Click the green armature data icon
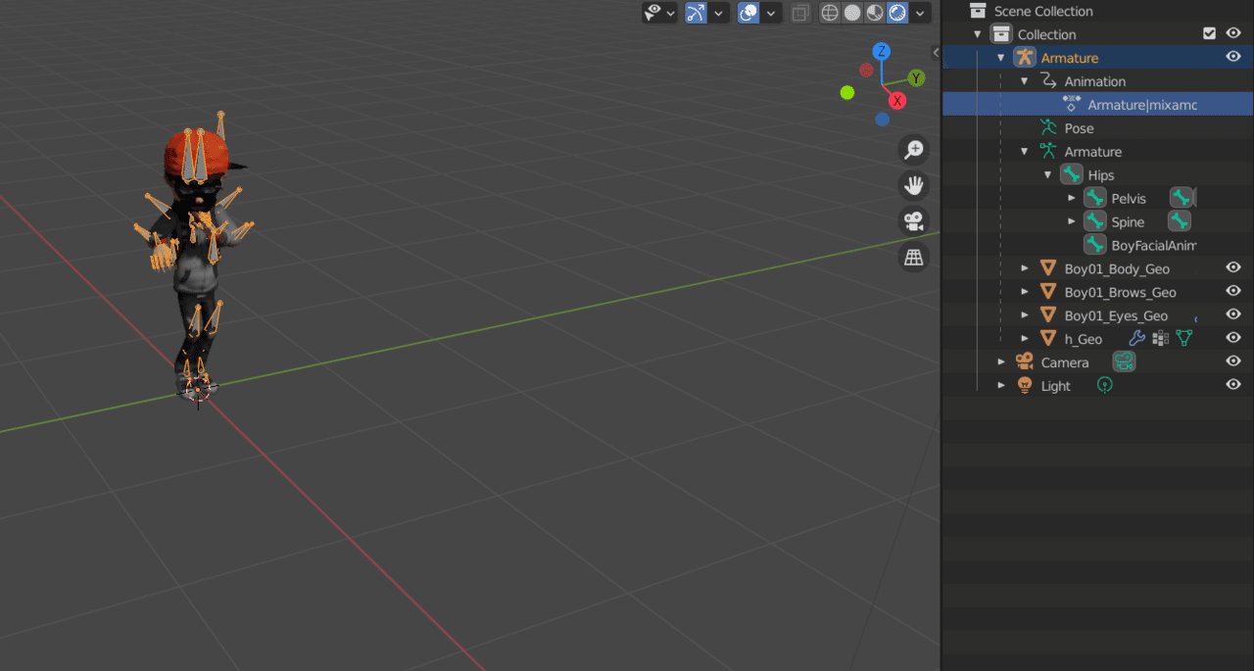1254x671 pixels. 1048,151
